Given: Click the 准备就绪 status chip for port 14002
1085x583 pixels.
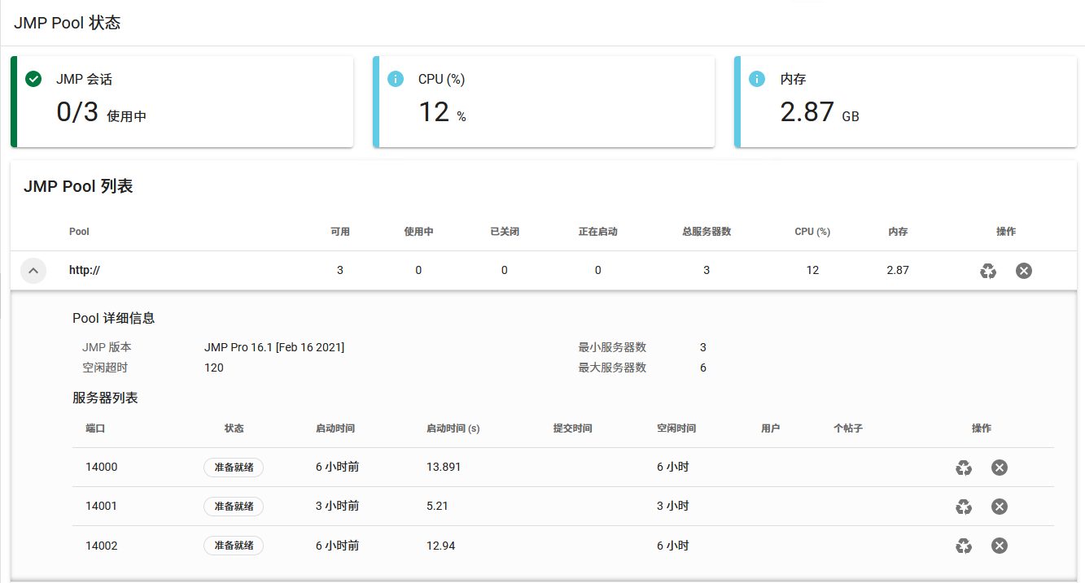Looking at the screenshot, I should pyautogui.click(x=234, y=546).
